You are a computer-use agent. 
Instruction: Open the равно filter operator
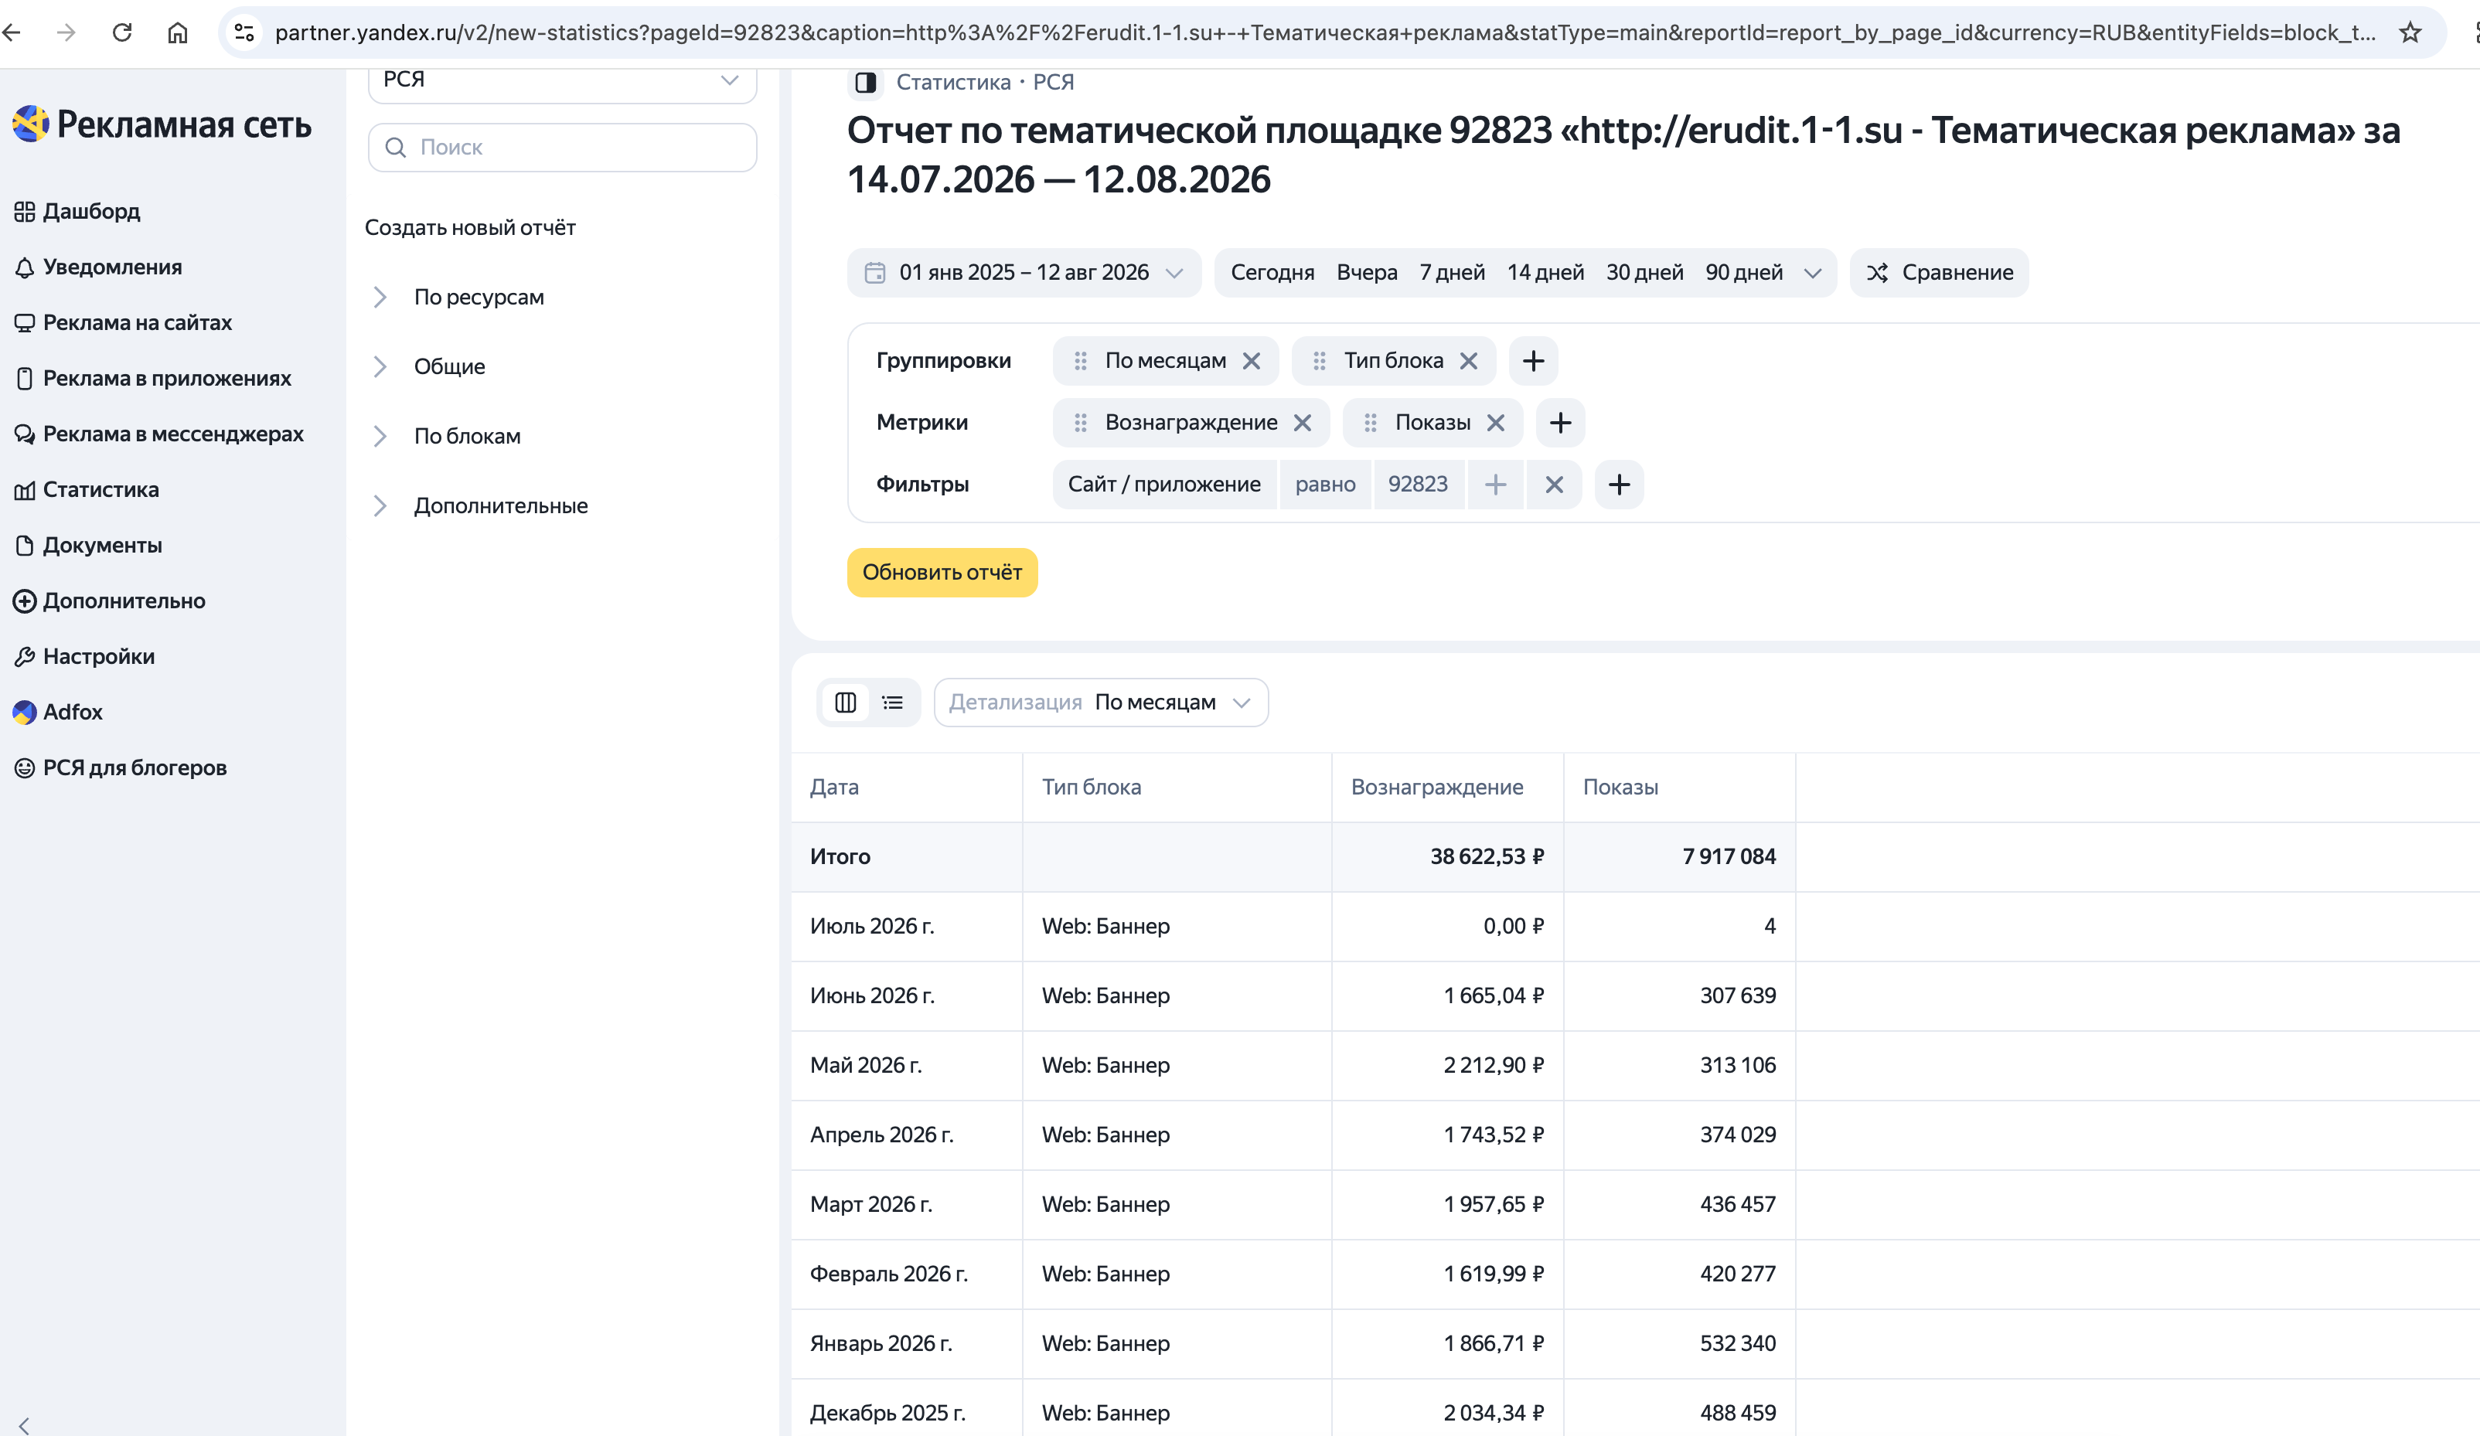click(1324, 485)
